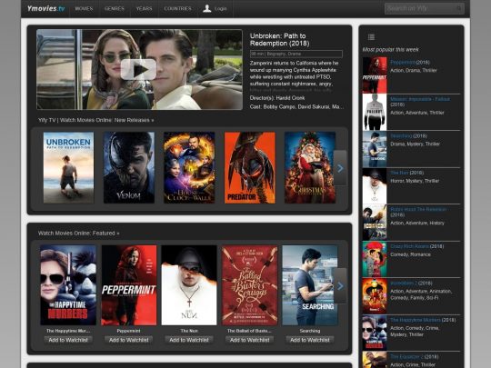
Task: Click the 'Director(s): Harold Cronk' text
Action: [x=277, y=98]
